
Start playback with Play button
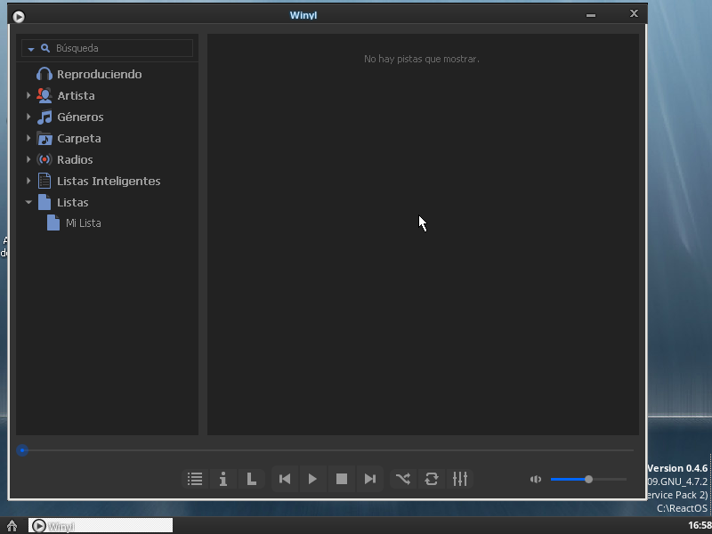click(313, 479)
